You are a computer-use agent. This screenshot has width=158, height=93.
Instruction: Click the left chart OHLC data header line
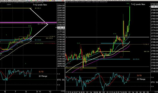22,2
